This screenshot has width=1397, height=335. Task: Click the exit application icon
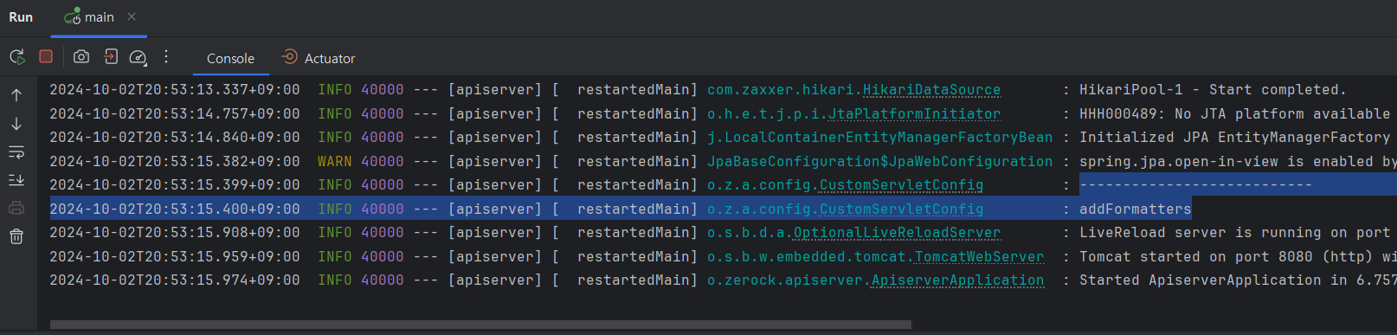click(x=111, y=56)
